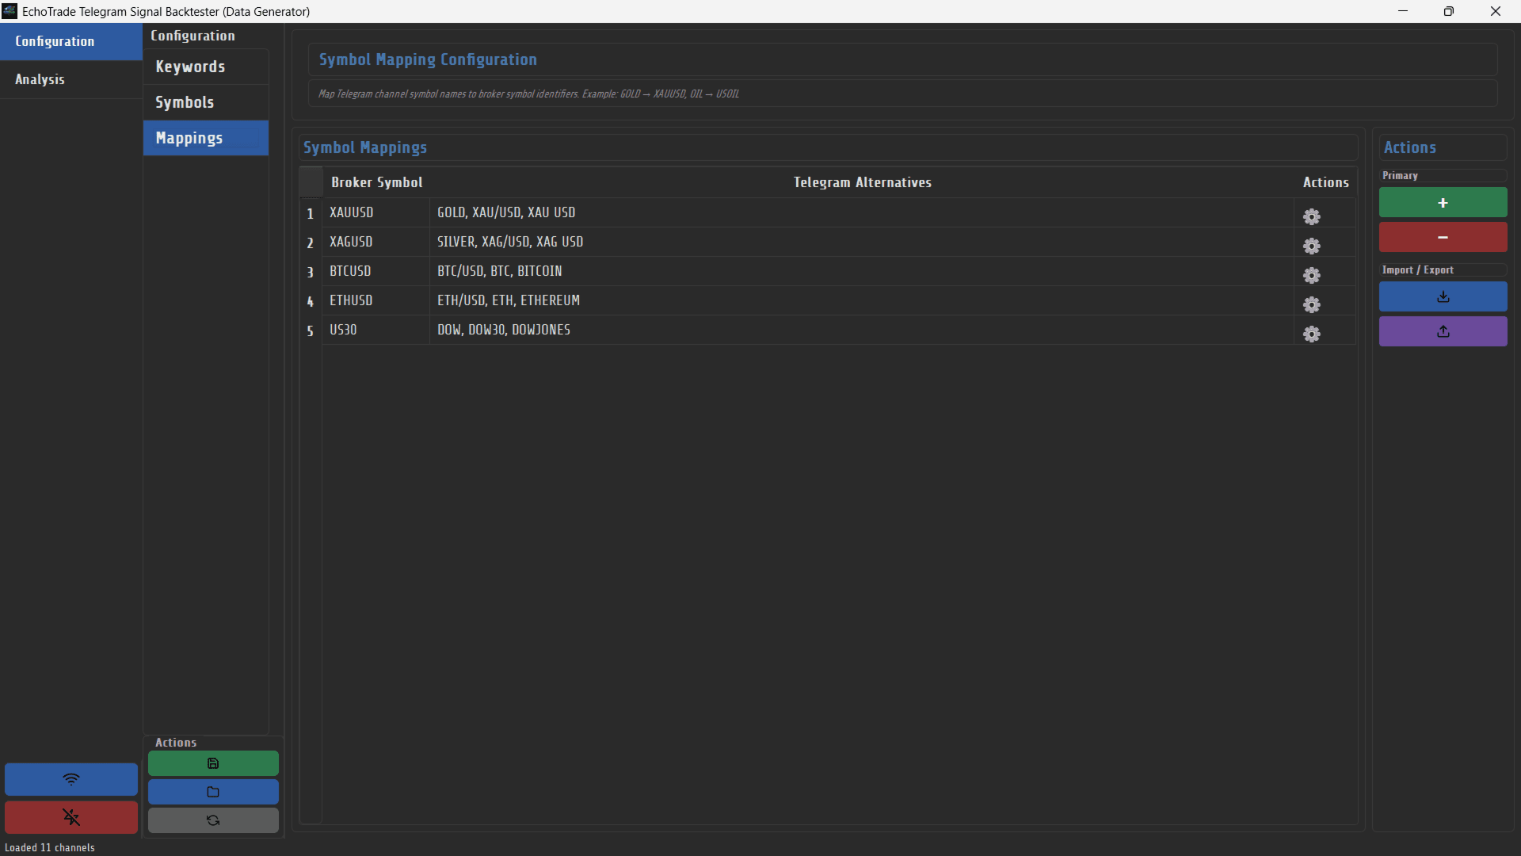Screen dimensions: 1521x856
Task: Click the Actions column header in table
Action: [1325, 182]
